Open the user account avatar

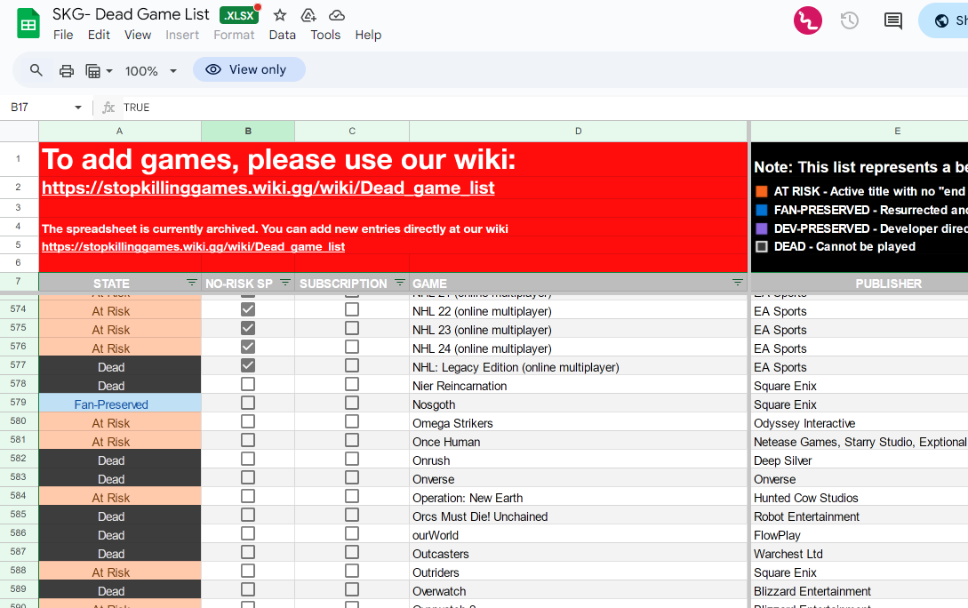(807, 20)
